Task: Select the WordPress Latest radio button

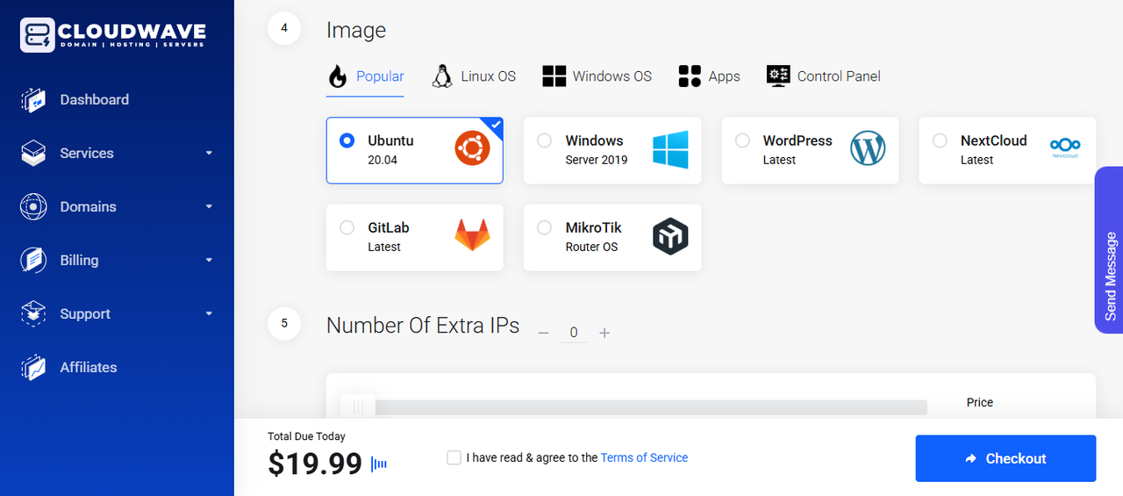Action: point(742,140)
